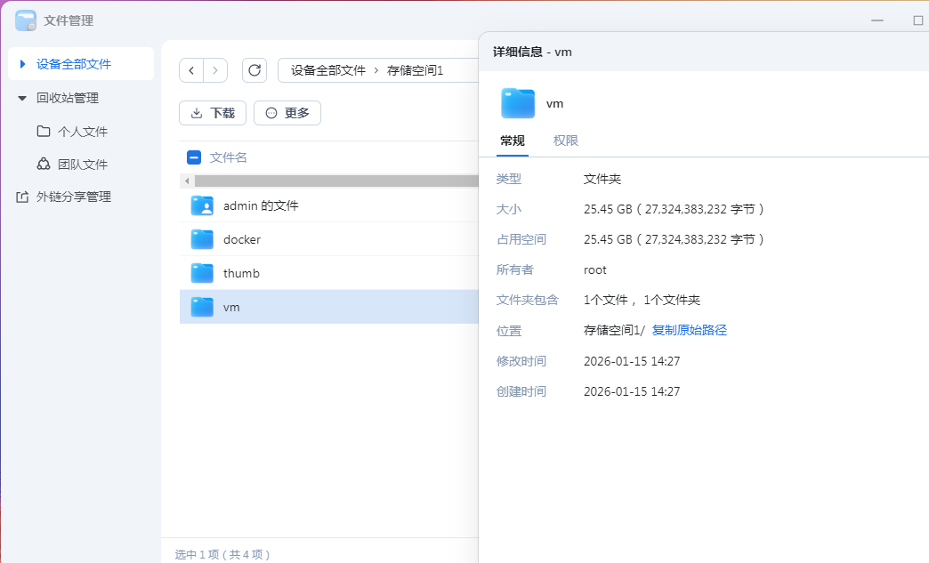Toggle the select-all files checkbox
Image resolution: width=929 pixels, height=563 pixels.
pyautogui.click(x=193, y=157)
